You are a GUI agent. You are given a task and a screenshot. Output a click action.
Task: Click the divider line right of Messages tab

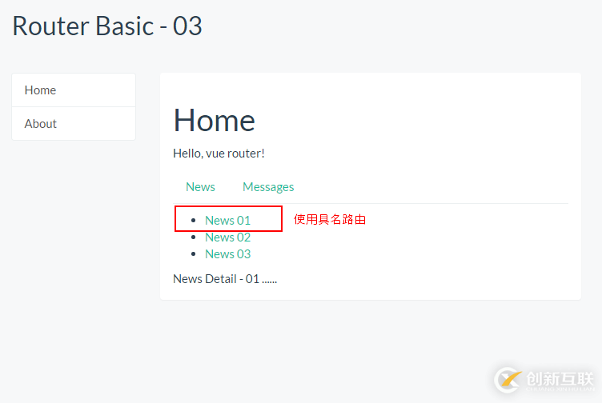[x=432, y=203]
